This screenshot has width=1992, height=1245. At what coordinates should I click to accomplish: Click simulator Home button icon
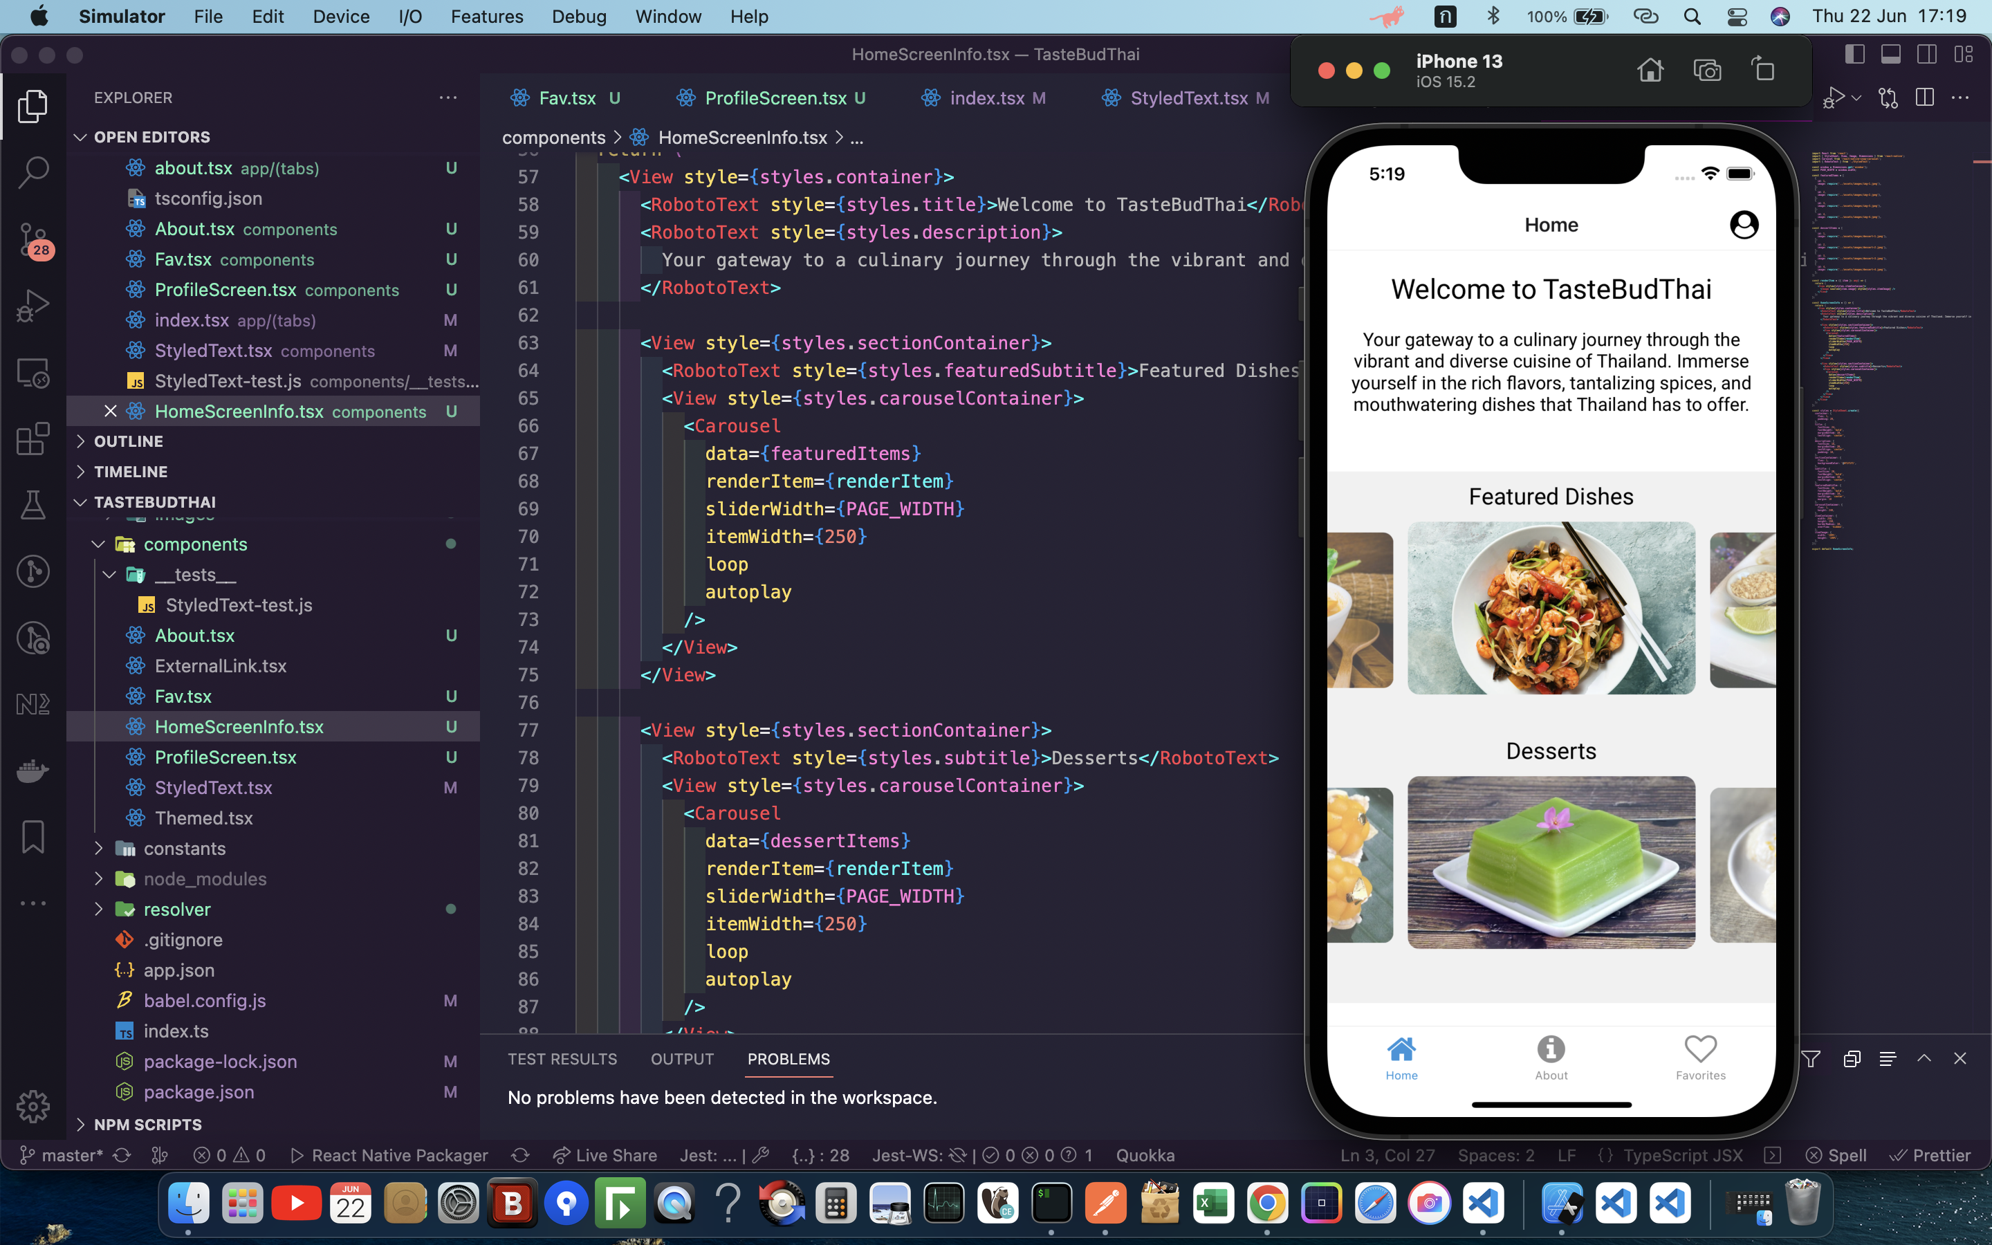coord(1650,71)
